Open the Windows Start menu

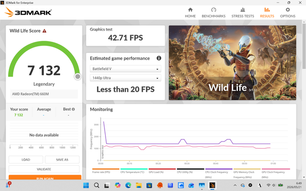point(86,185)
